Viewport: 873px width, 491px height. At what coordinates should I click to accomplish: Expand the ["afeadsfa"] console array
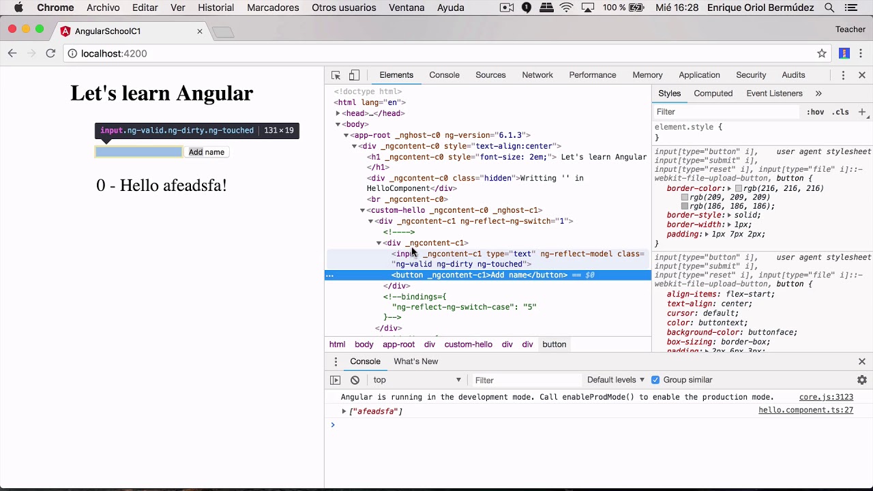[344, 411]
